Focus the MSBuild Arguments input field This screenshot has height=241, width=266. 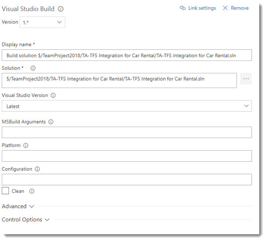click(127, 132)
